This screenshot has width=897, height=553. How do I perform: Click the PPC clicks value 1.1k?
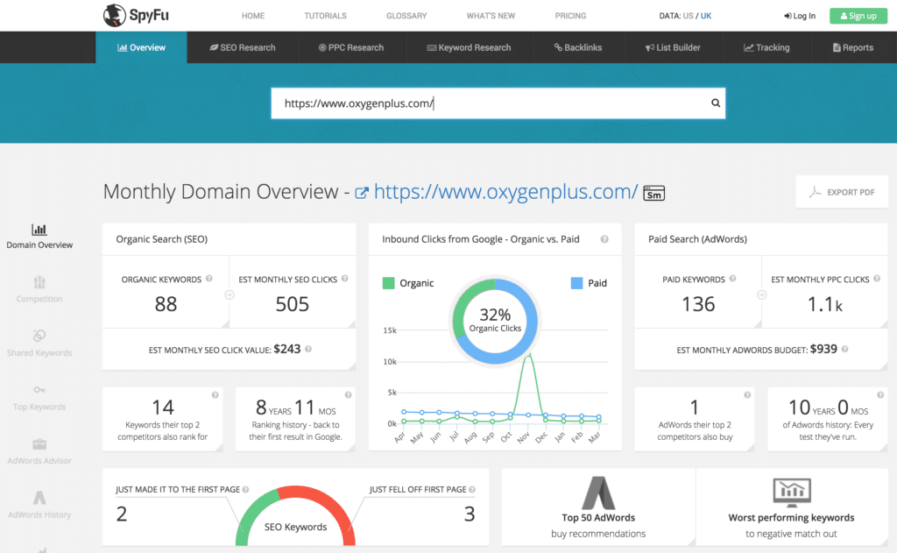point(825,305)
